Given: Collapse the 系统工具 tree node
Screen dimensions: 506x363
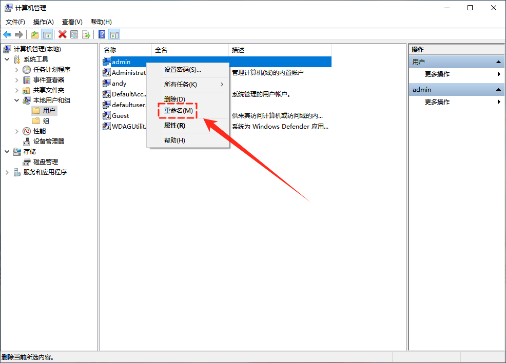Looking at the screenshot, I should coord(7,59).
